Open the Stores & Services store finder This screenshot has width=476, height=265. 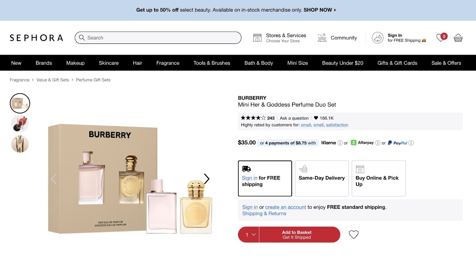258,37
